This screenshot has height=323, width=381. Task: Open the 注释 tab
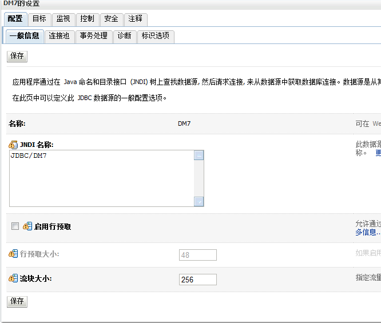(135, 19)
